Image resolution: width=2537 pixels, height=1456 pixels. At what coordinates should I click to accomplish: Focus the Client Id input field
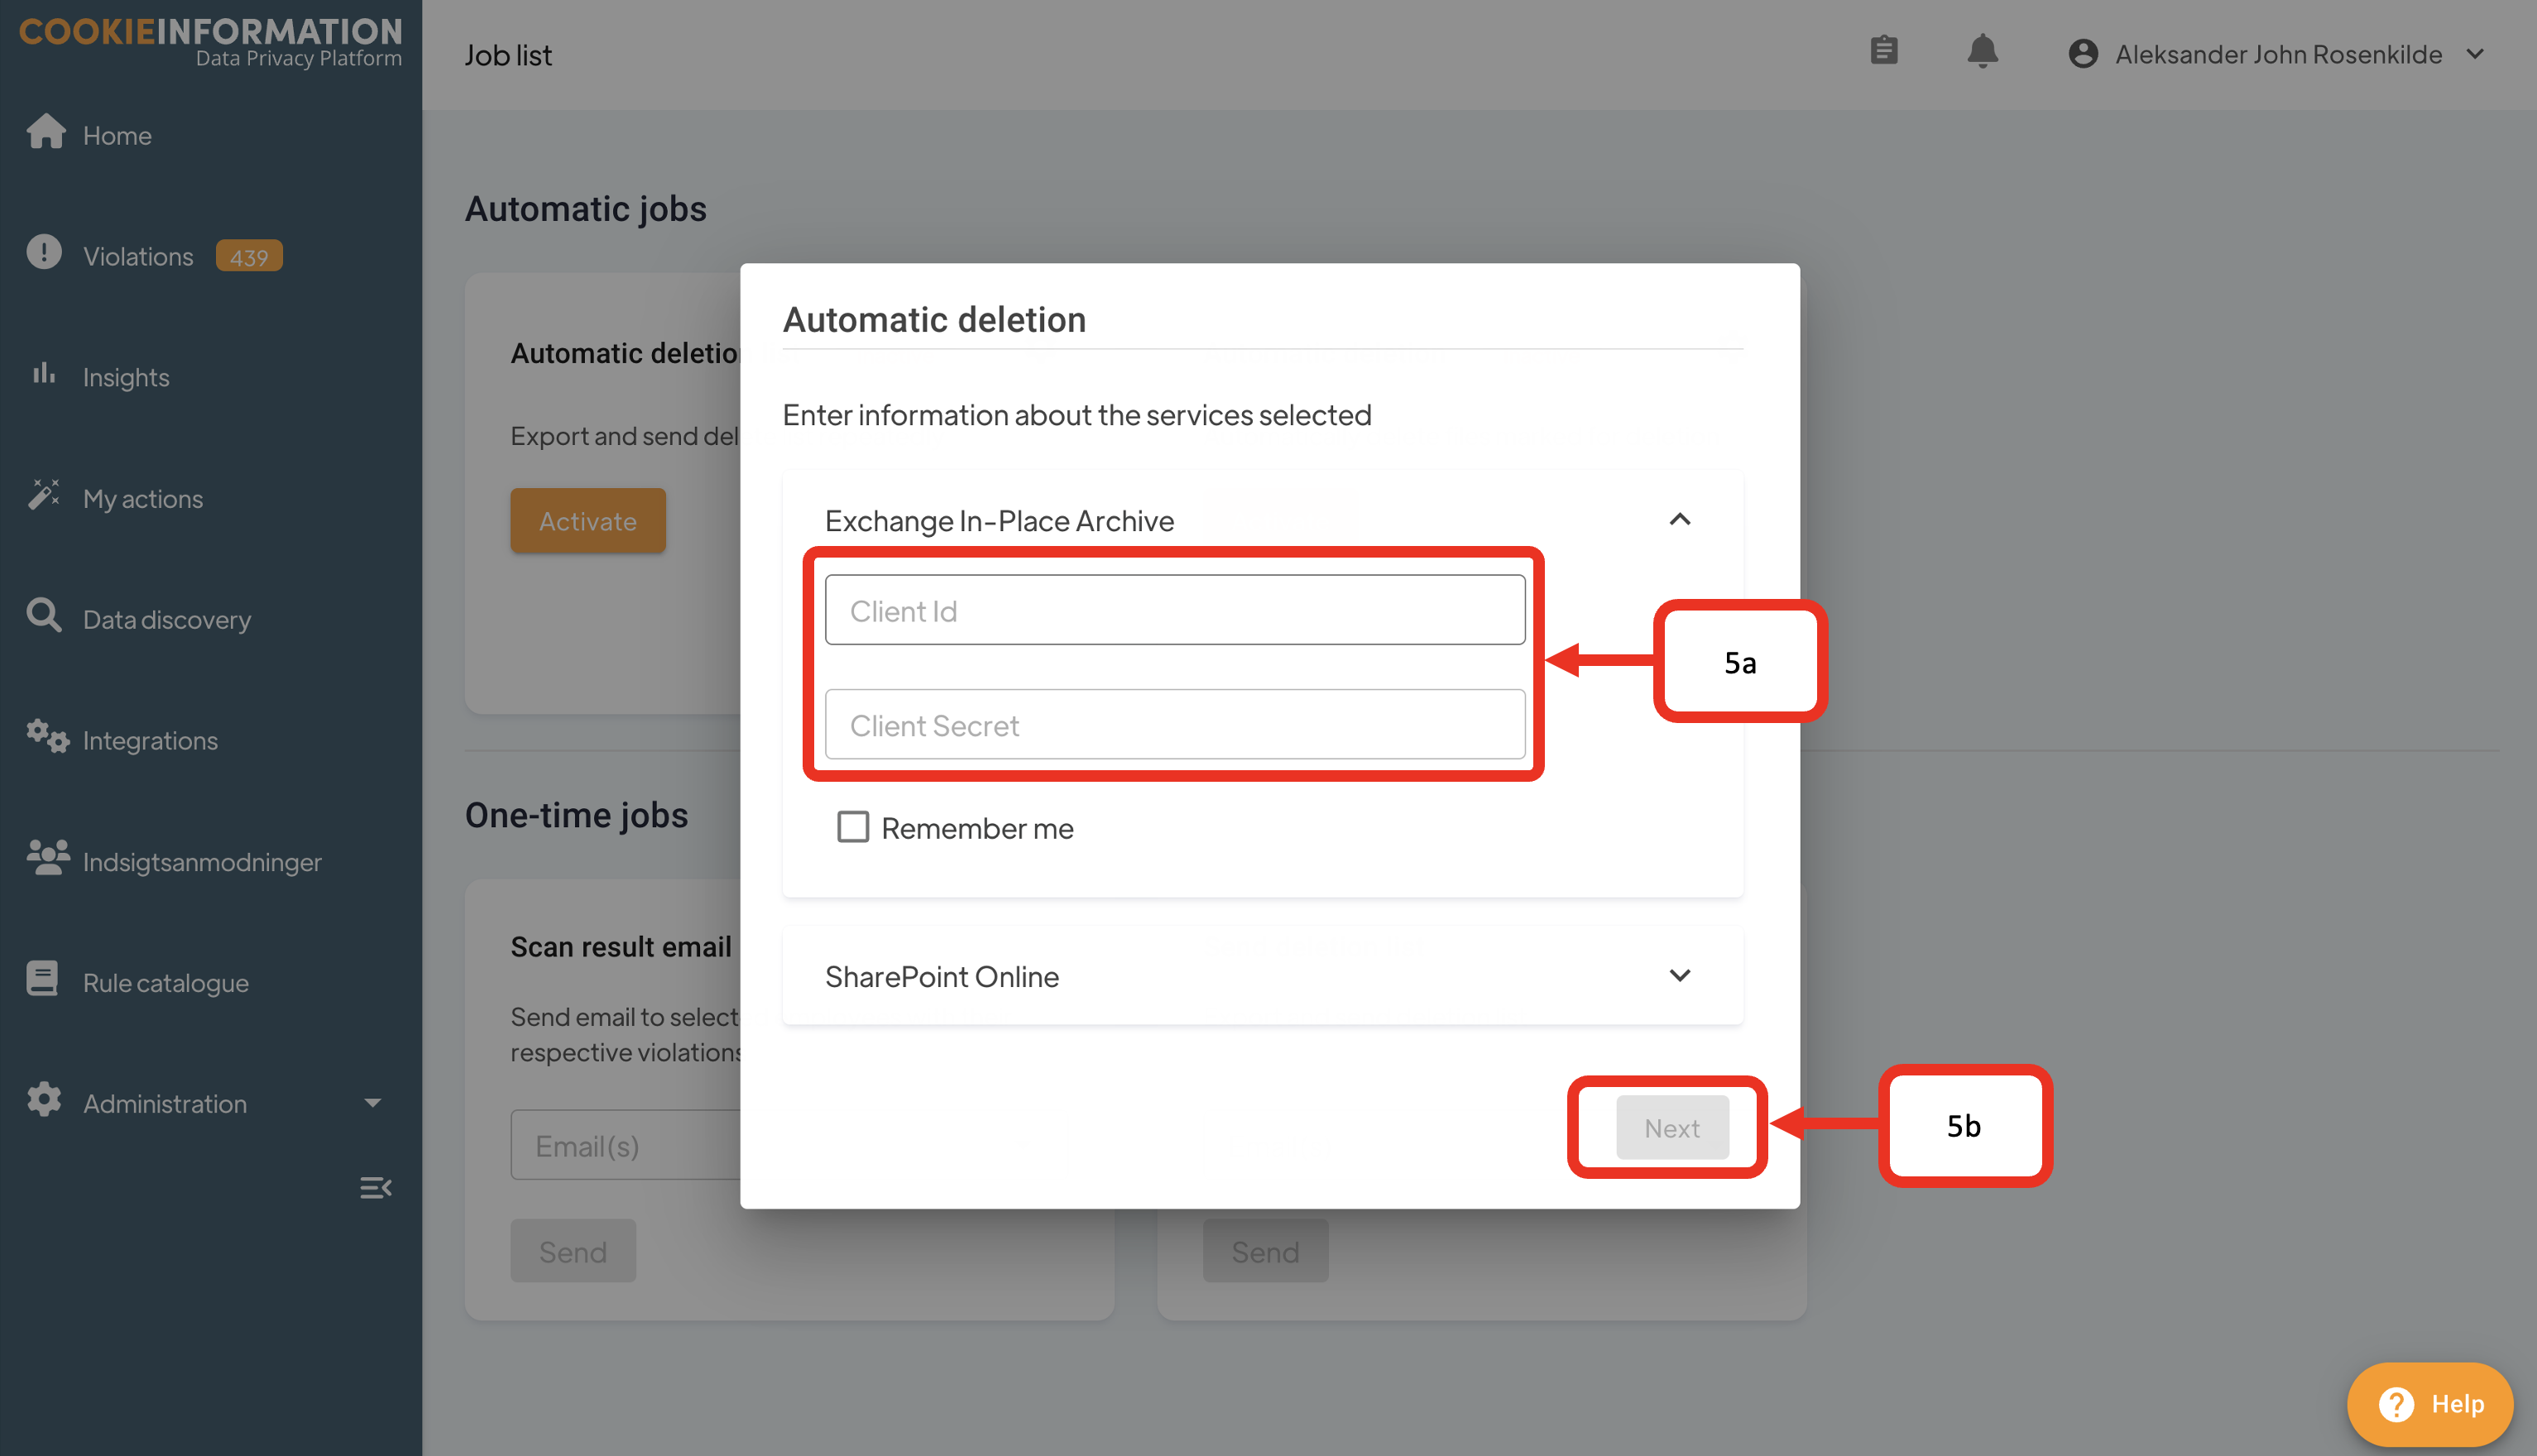[x=1174, y=610]
